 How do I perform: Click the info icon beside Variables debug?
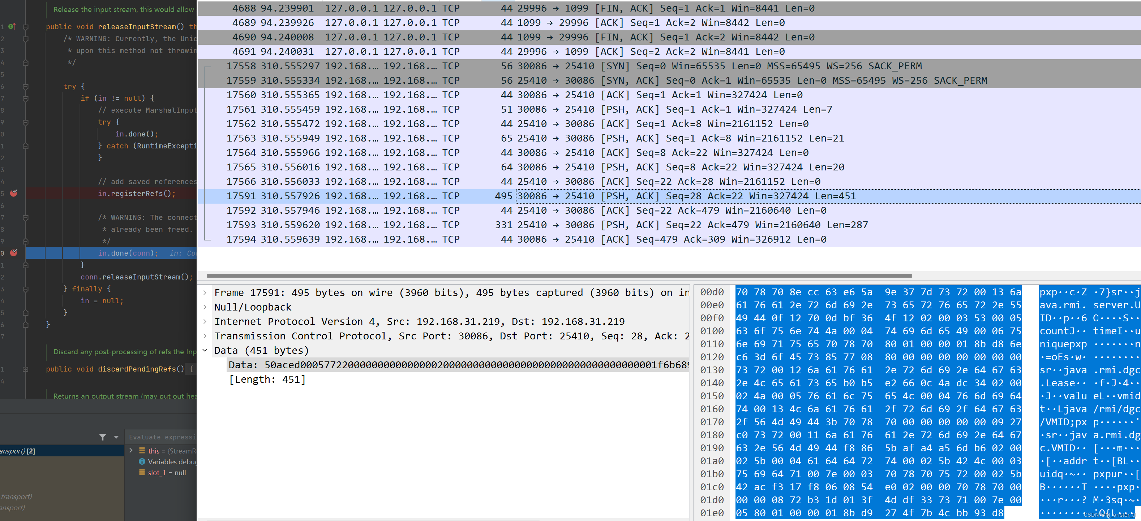click(142, 462)
